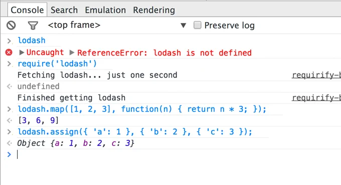
Task: Click the input chevron beside lodash.map line
Action: click(x=9, y=109)
